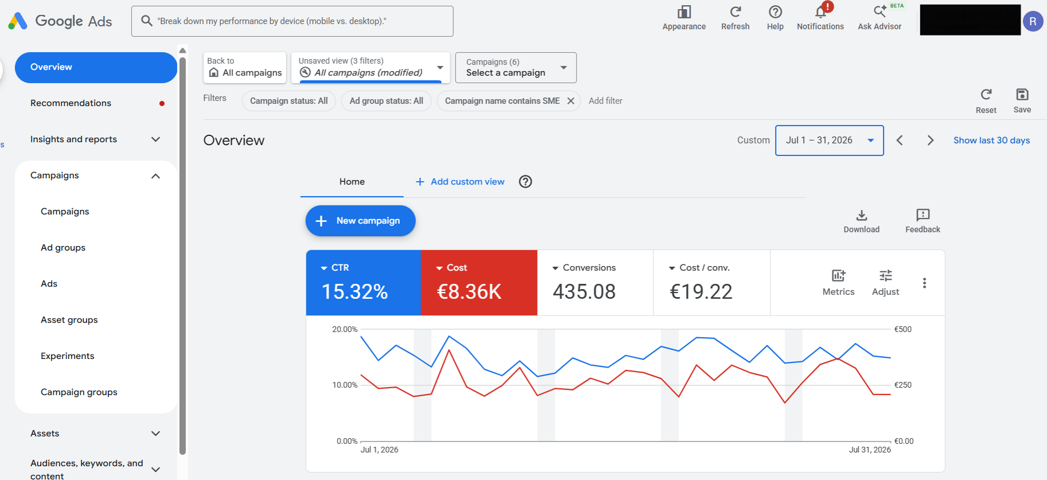Click Add custom view
This screenshot has height=480, width=1047.
[460, 182]
